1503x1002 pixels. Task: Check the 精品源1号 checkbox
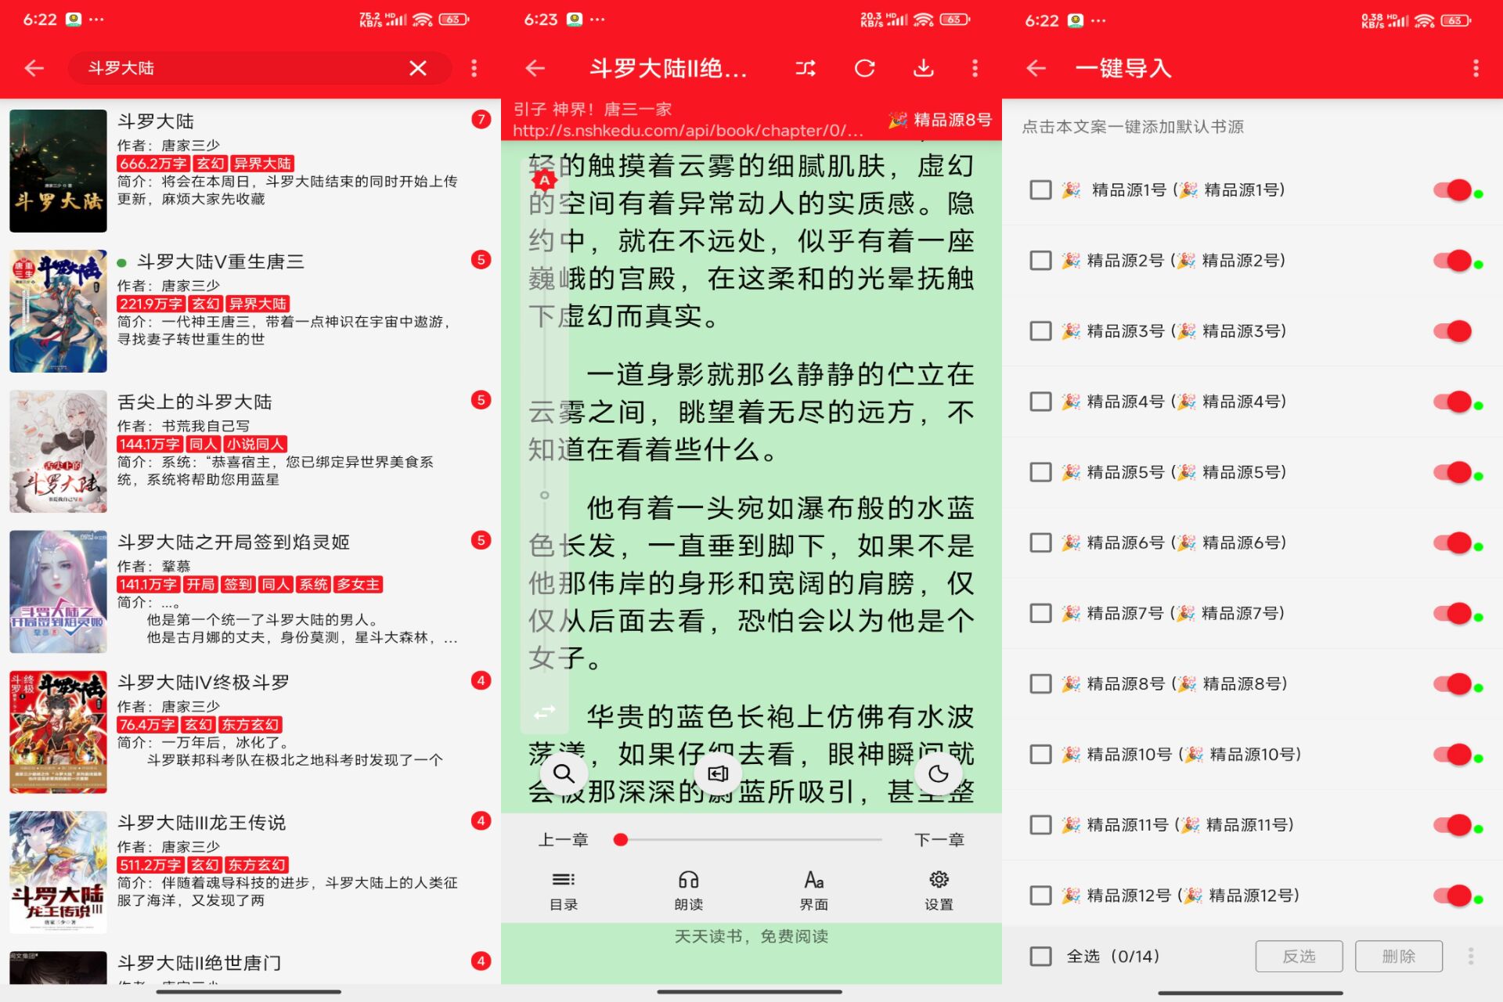(x=1040, y=190)
